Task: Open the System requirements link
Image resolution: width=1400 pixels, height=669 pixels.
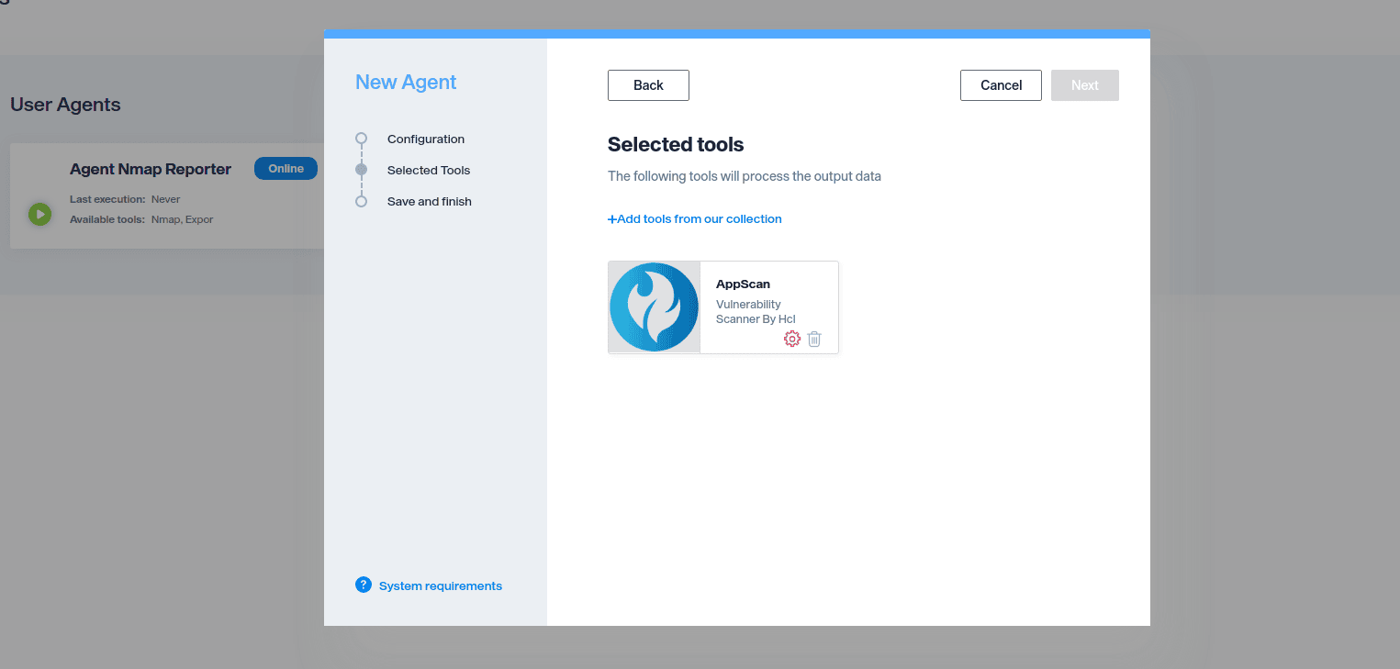Action: (x=441, y=586)
